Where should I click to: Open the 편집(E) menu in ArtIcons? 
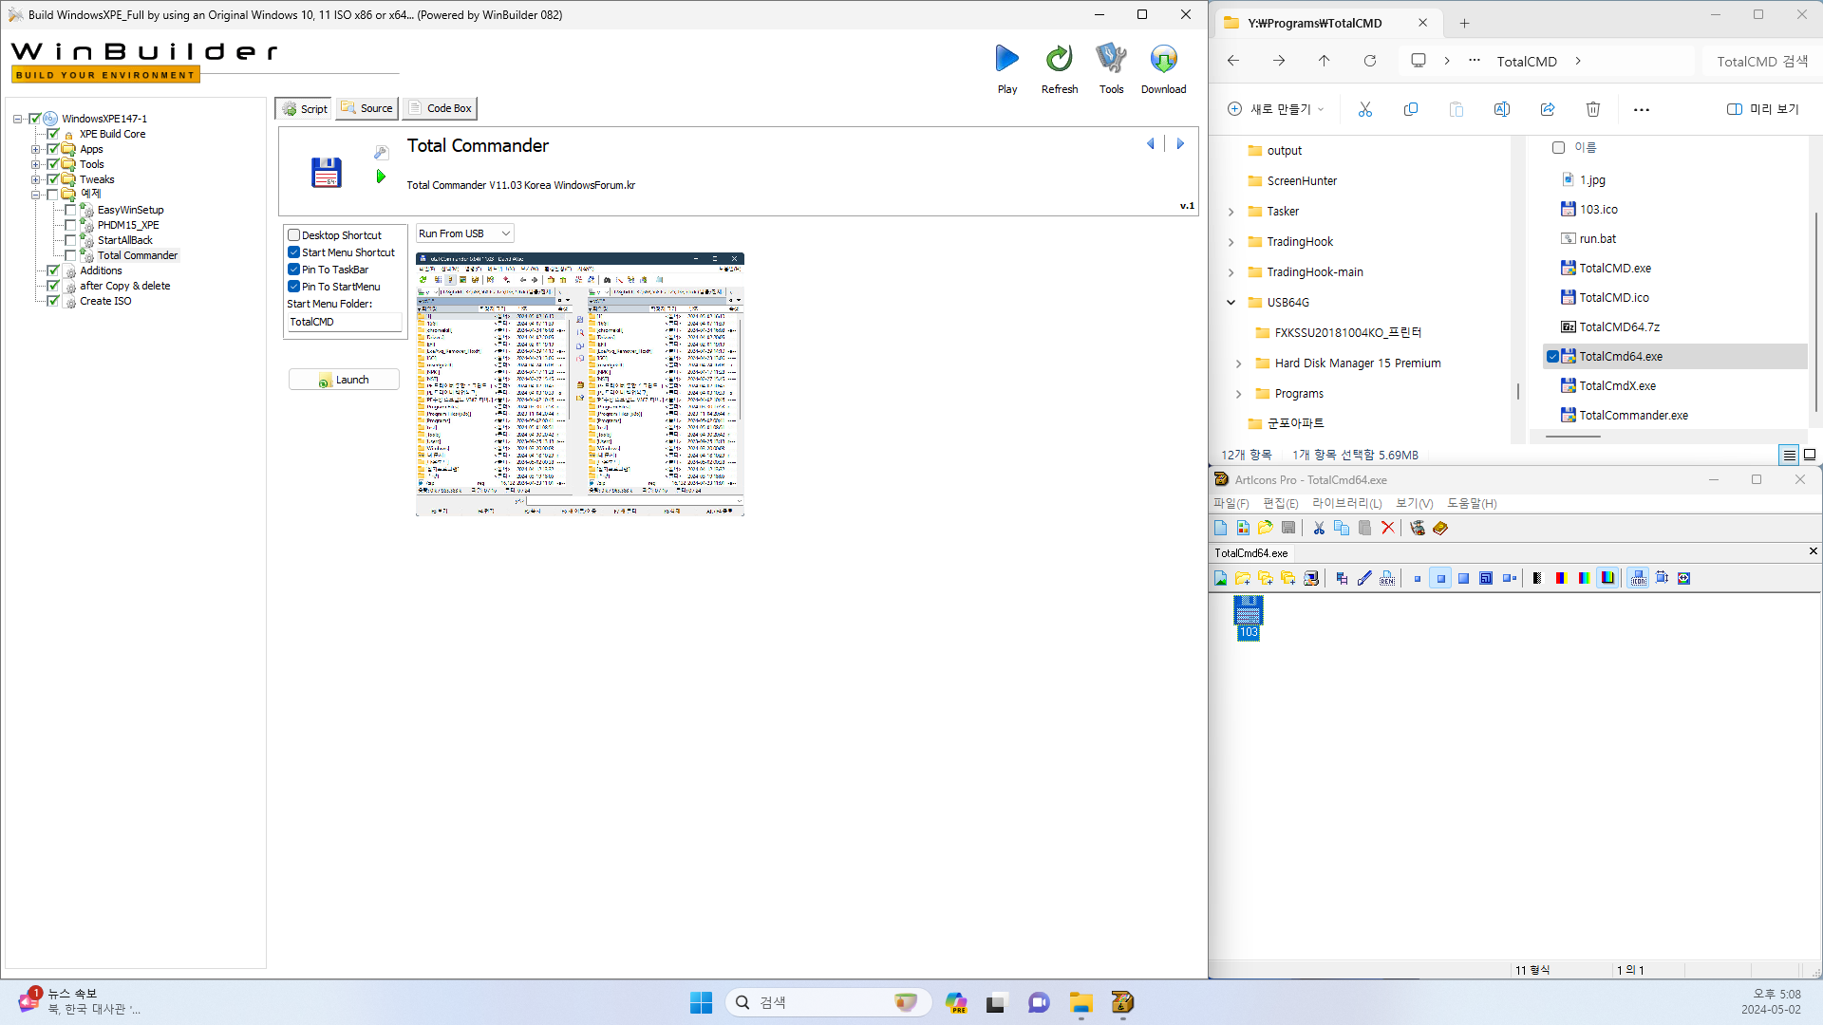coord(1281,503)
